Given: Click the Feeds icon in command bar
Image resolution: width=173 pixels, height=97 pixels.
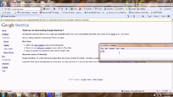Looking at the screenshot, I should pyautogui.click(x=134, y=16).
